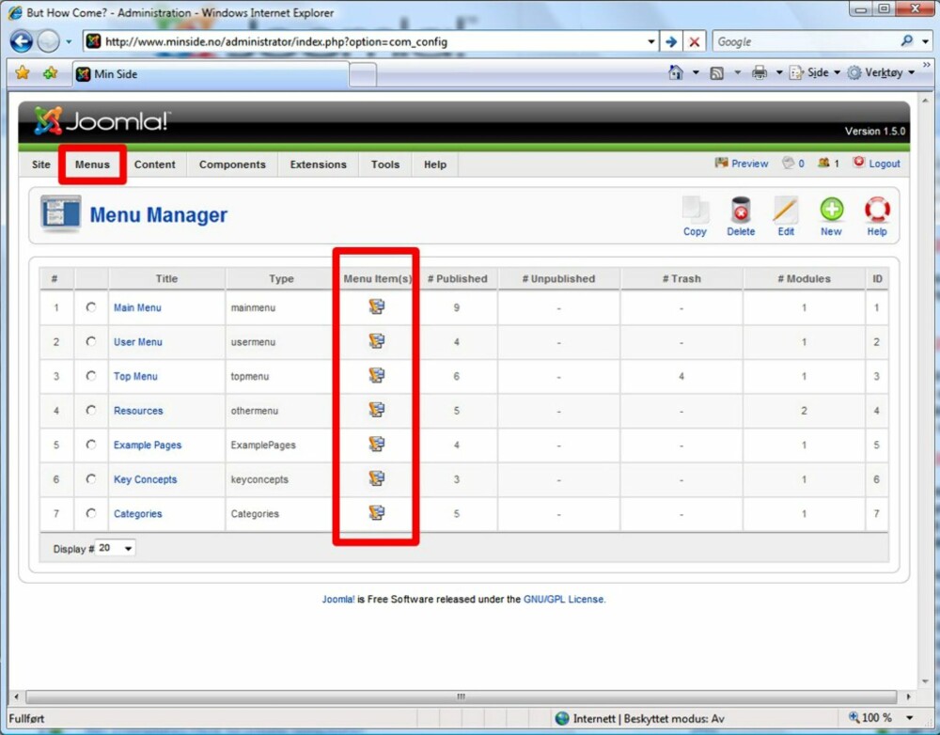Open Menu Items icon for Resources row

[377, 410]
